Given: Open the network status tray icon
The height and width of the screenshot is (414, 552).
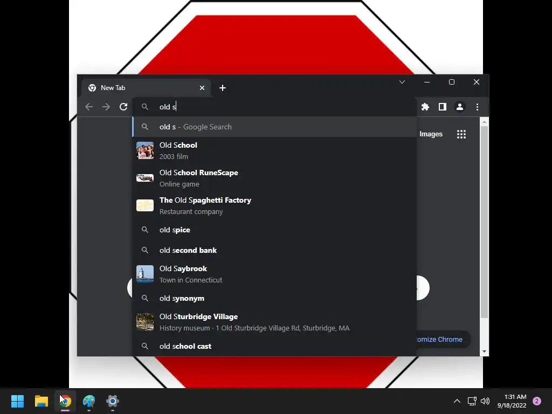Looking at the screenshot, I should (472, 401).
